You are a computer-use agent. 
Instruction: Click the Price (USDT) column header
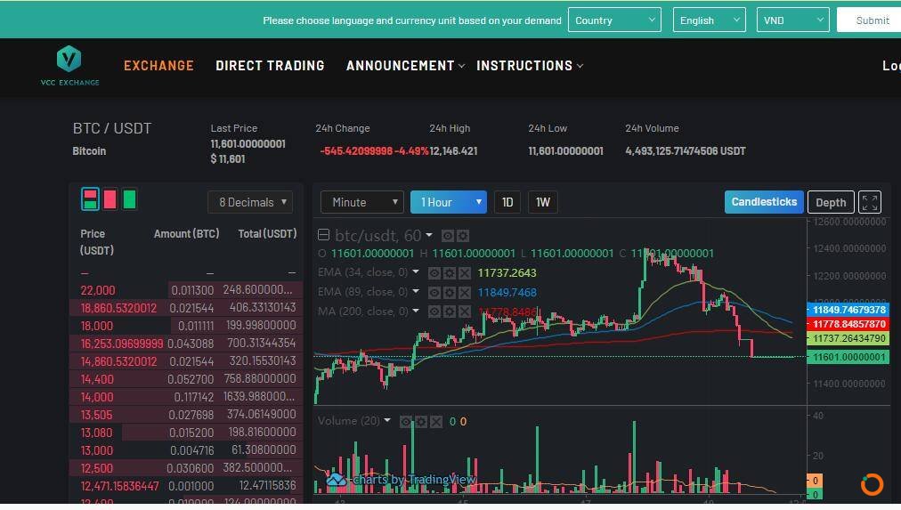point(97,242)
